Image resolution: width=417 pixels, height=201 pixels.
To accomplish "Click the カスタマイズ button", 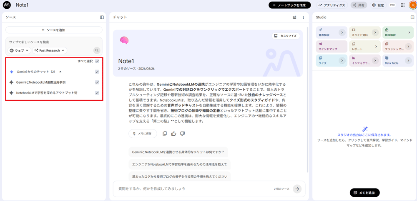I will click(286, 36).
